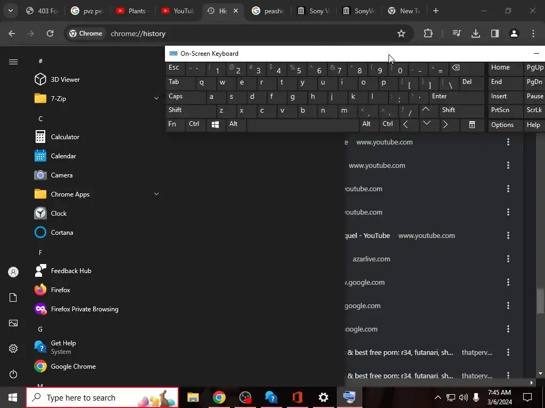Switch to the 'pvz pe' Google tab
This screenshot has width=545, height=408.
(87, 11)
